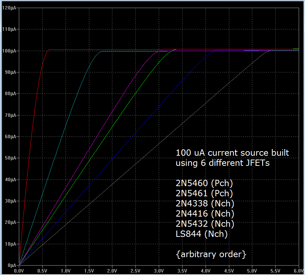Click the 4.0V x-axis label
The image size is (305, 275).
tap(206, 271)
